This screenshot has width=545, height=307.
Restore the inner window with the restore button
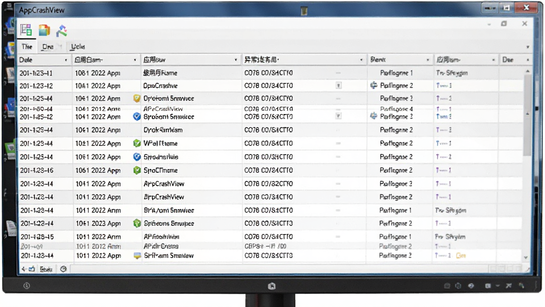(x=503, y=23)
